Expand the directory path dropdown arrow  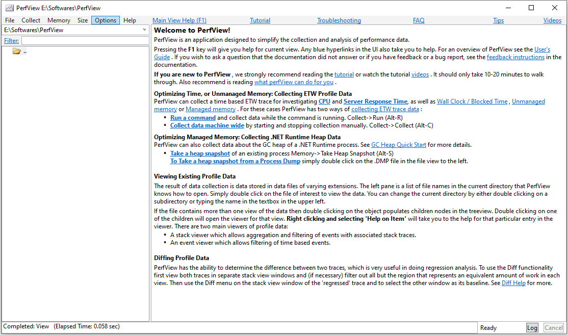click(x=144, y=30)
